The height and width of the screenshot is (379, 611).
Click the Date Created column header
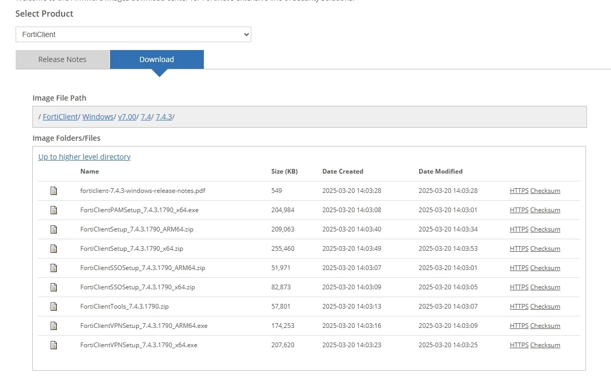[x=343, y=172]
